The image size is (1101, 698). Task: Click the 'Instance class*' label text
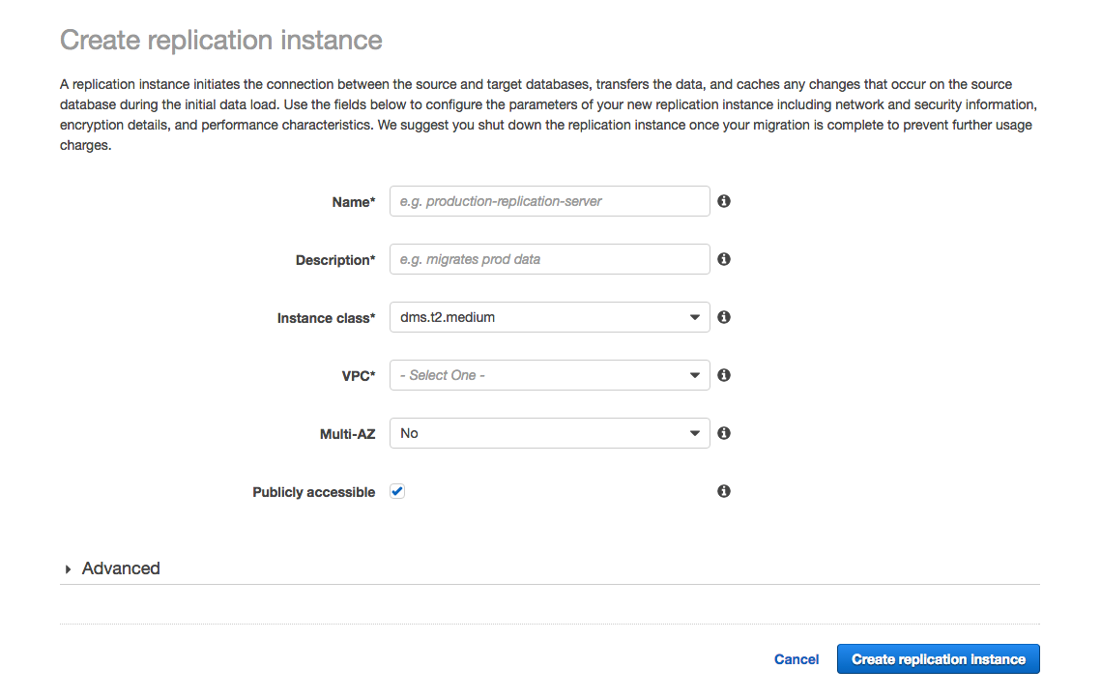point(326,318)
